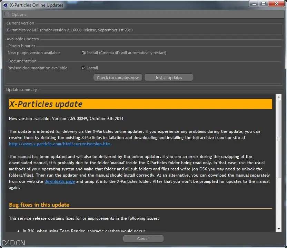287x248 pixels.
Task: Click the Check for updates now button
Action: [x=118, y=78]
